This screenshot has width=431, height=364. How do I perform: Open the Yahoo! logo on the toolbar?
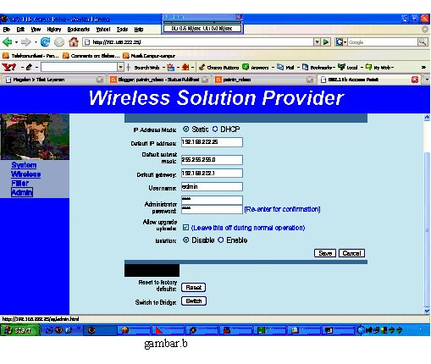coord(9,67)
